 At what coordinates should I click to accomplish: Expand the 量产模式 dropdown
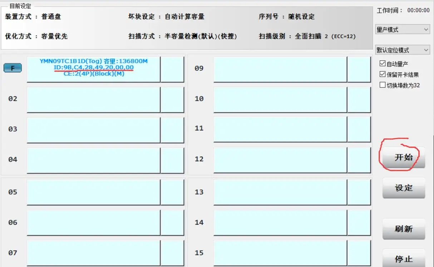coord(402,30)
